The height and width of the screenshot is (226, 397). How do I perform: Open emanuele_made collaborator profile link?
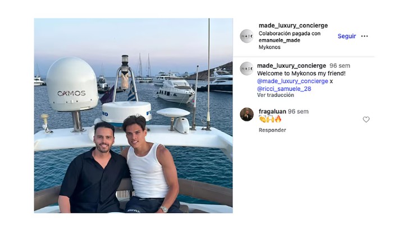click(x=279, y=40)
